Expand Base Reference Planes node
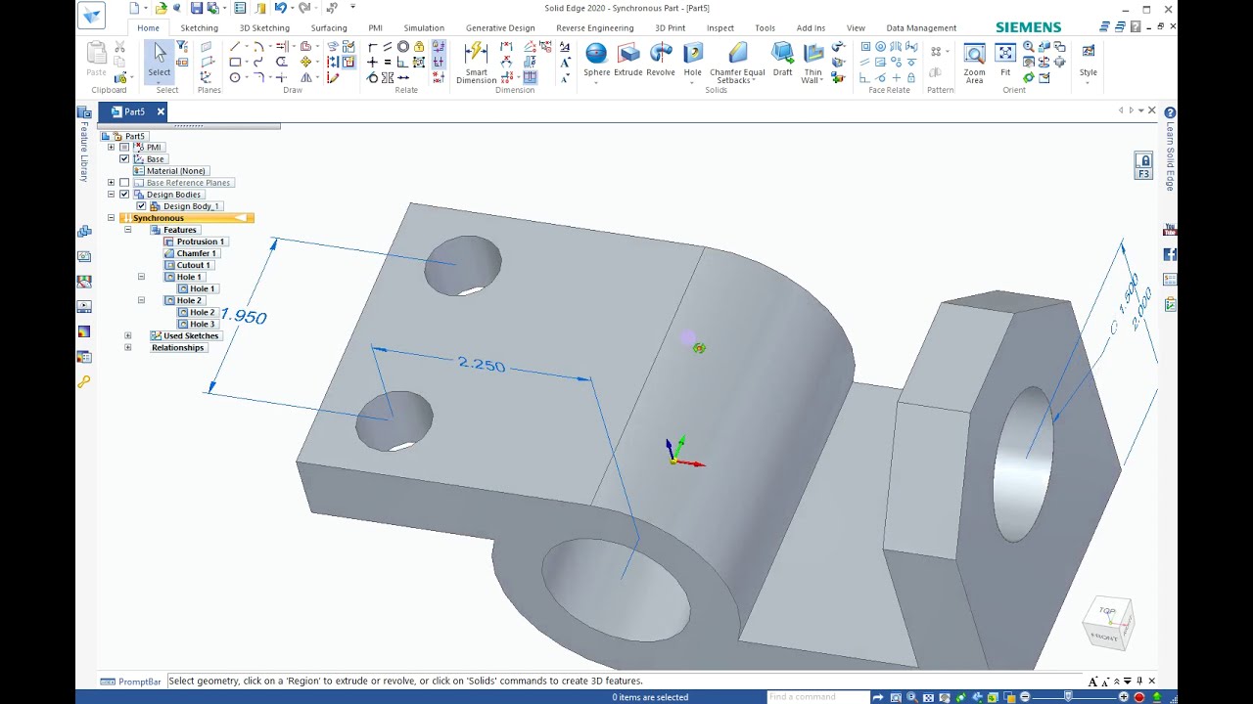This screenshot has height=704, width=1253. [111, 183]
